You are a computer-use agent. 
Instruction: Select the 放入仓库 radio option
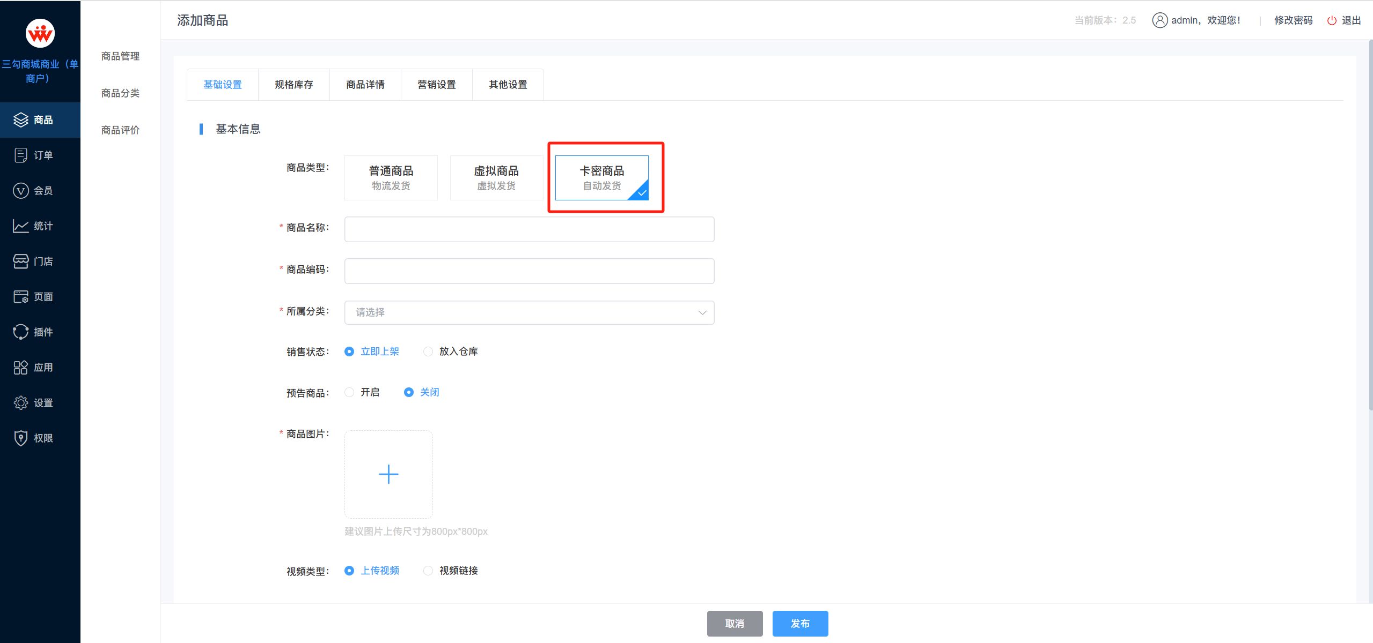[428, 352]
